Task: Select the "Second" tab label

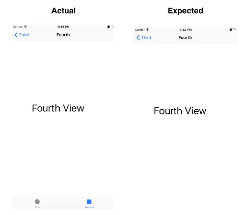Action: point(89,207)
